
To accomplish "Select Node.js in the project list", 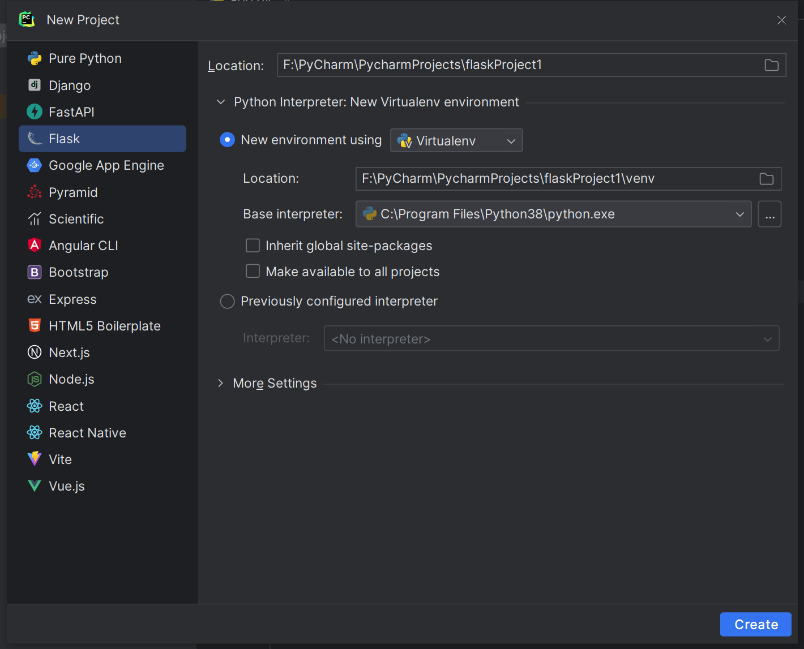I will 102,379.
